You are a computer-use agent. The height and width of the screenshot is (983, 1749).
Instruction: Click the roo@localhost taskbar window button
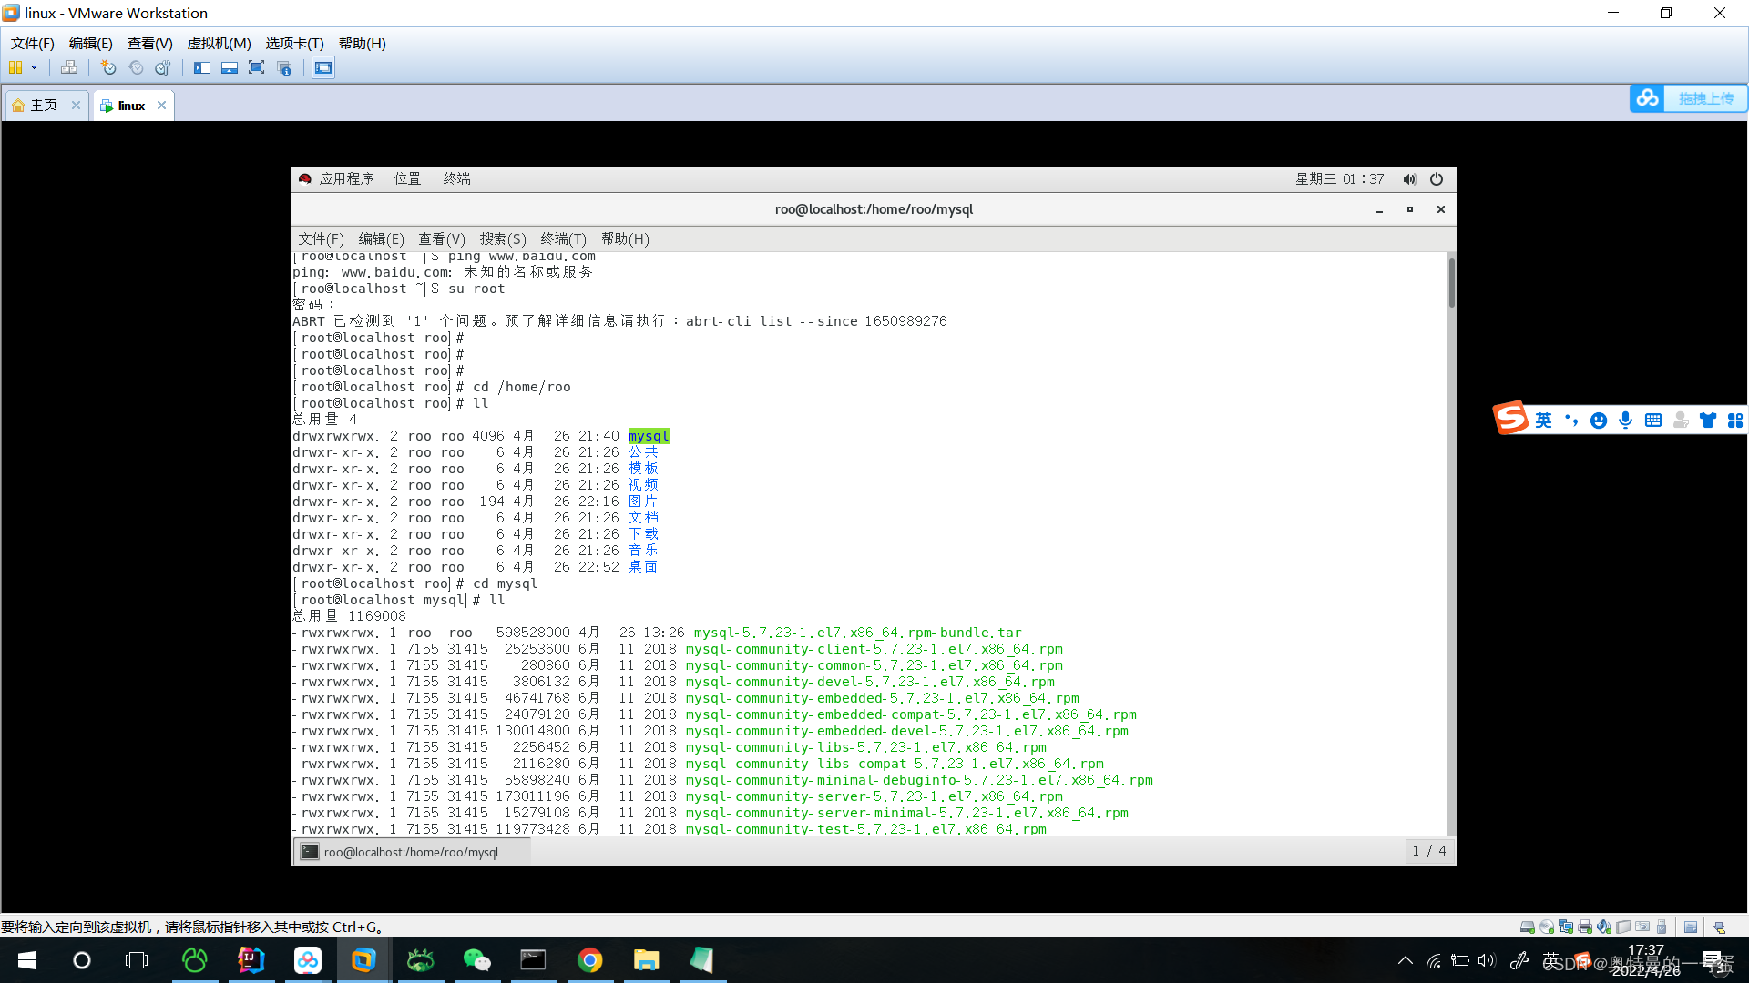pos(412,852)
